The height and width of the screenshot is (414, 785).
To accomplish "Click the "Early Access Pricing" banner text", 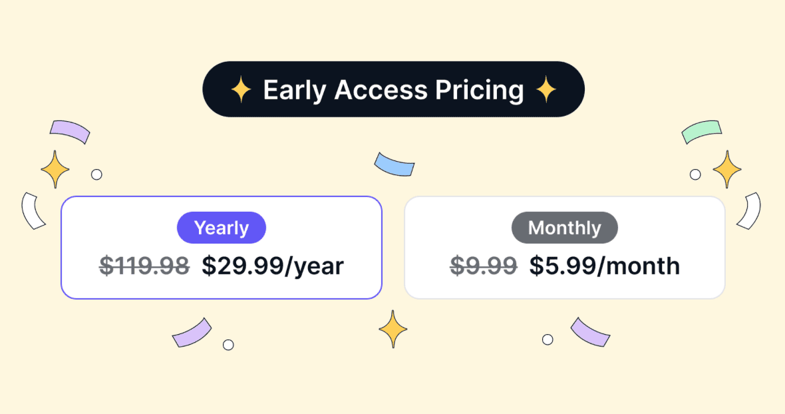I will click(x=393, y=90).
